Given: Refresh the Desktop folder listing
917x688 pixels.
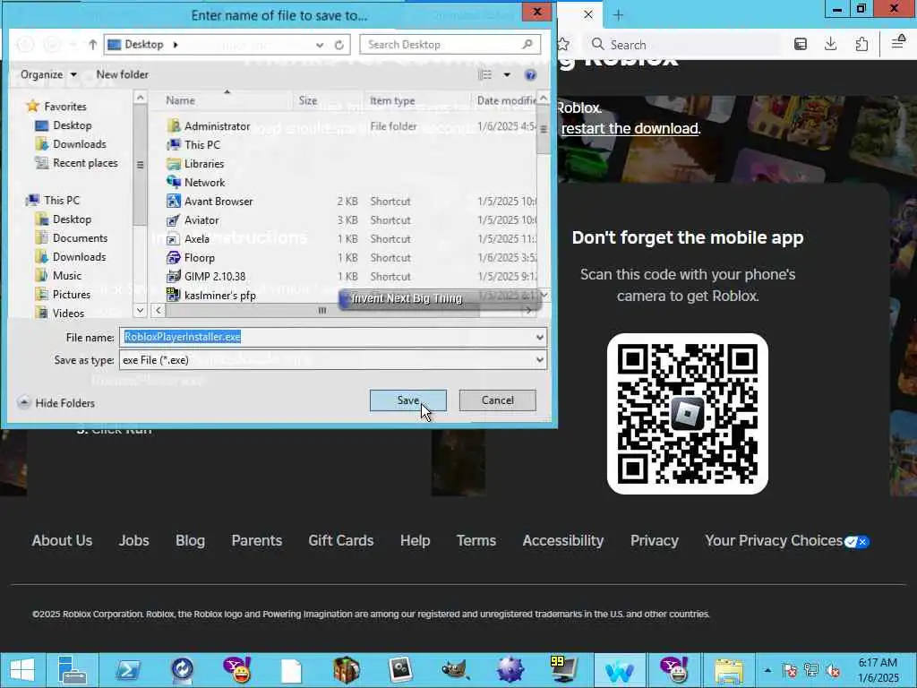Looking at the screenshot, I should pyautogui.click(x=339, y=45).
